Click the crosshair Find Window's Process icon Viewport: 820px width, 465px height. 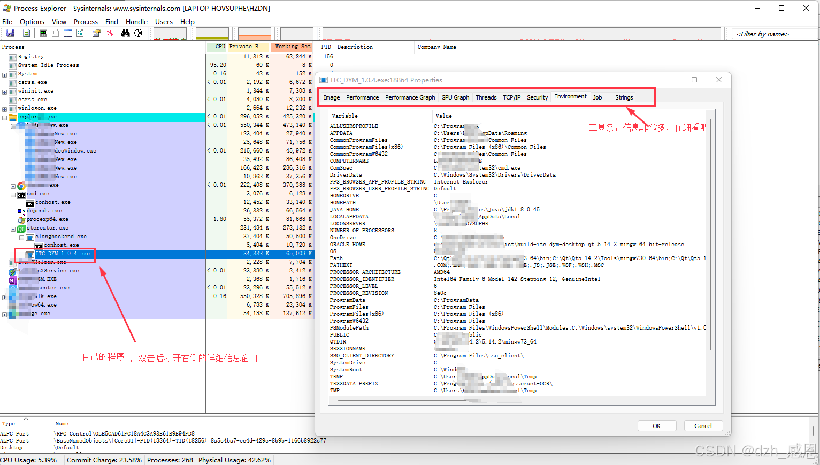point(139,33)
